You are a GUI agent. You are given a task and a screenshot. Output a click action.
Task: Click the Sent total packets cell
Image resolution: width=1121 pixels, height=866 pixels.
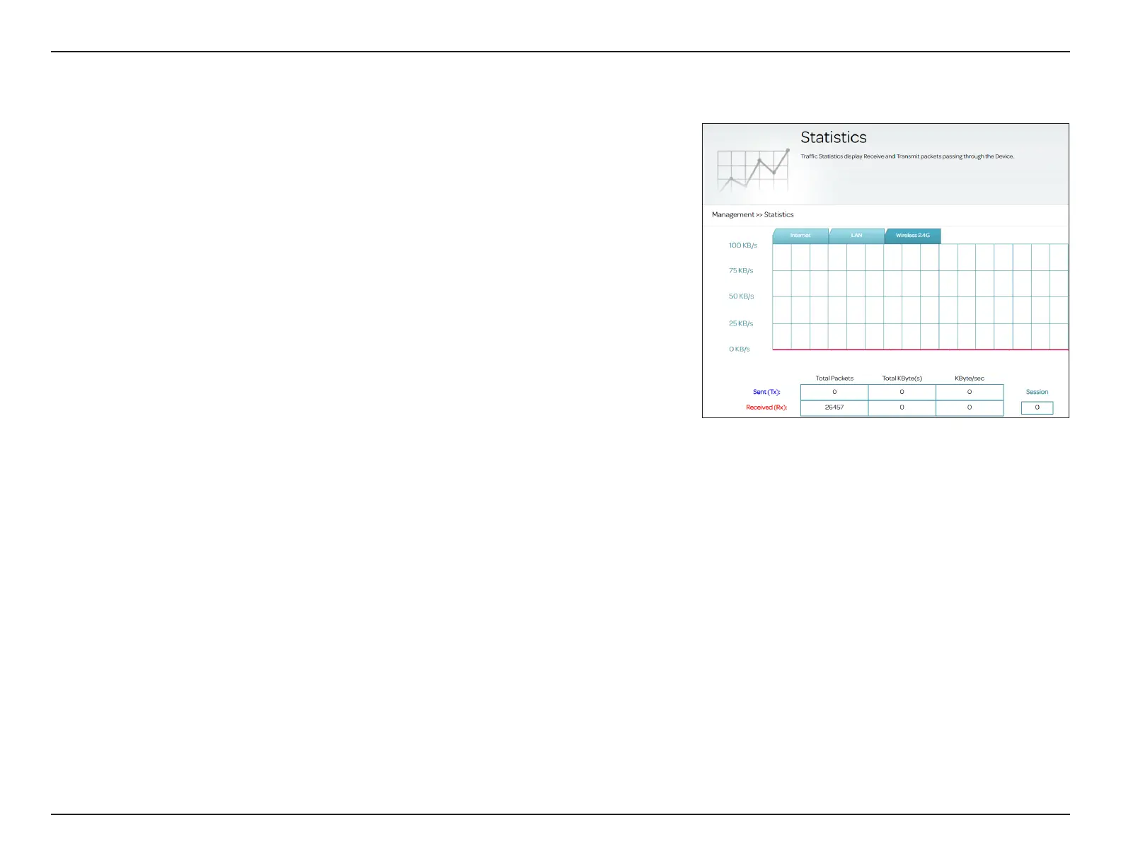point(834,392)
